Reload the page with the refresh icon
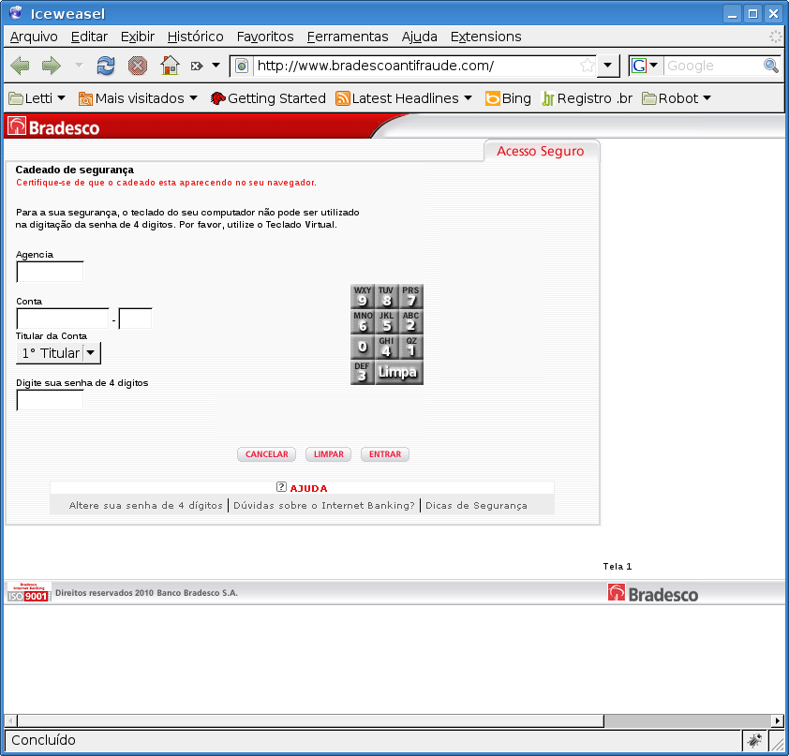Screen dimensions: 789x756 pos(106,66)
